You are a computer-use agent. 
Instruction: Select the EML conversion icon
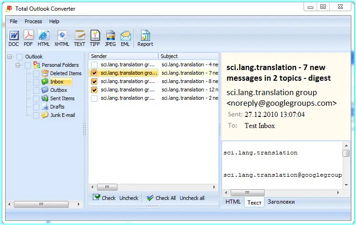tap(126, 36)
